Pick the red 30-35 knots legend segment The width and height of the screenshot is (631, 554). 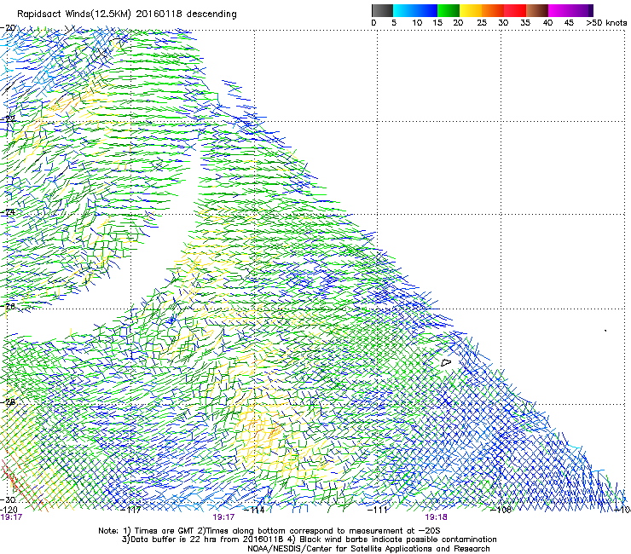515,10
